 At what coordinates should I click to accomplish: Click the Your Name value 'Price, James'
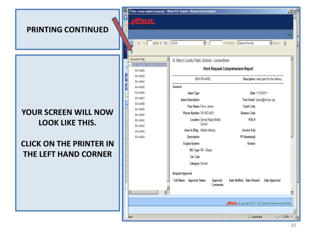click(x=207, y=107)
